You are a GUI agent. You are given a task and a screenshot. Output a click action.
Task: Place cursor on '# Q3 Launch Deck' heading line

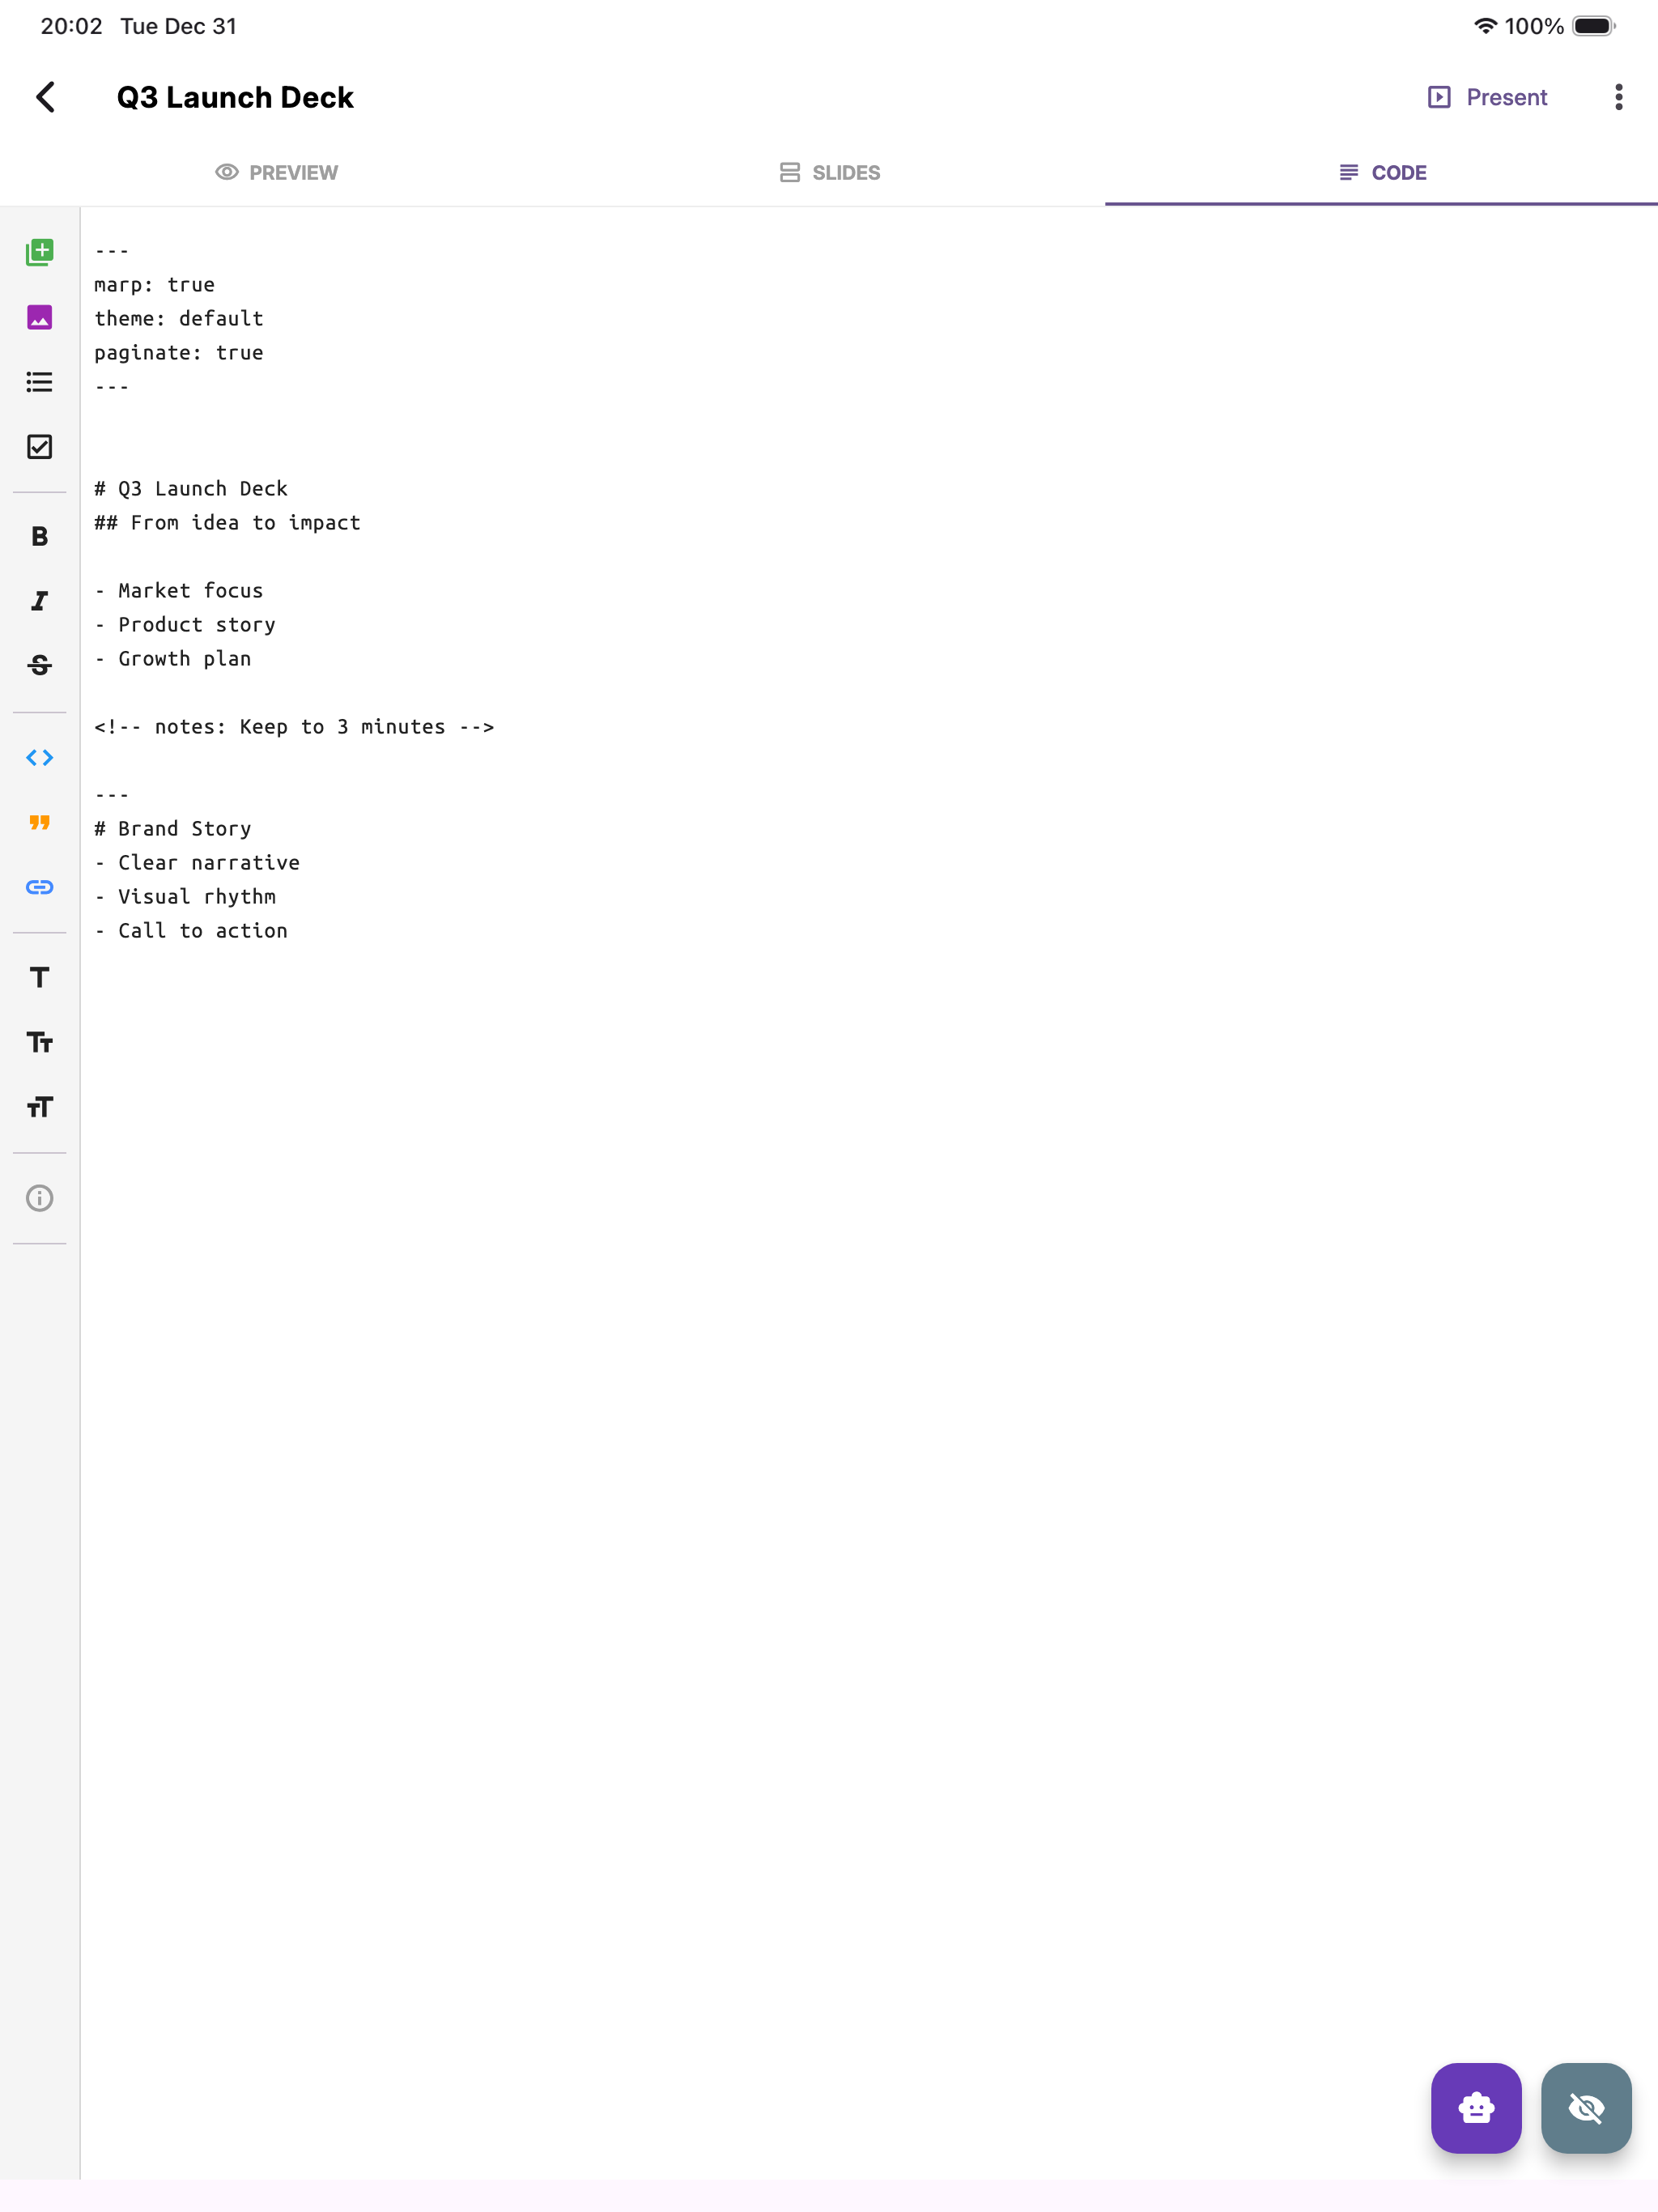pos(191,489)
